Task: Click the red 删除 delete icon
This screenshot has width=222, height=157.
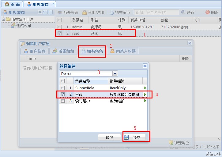Action: (208, 12)
